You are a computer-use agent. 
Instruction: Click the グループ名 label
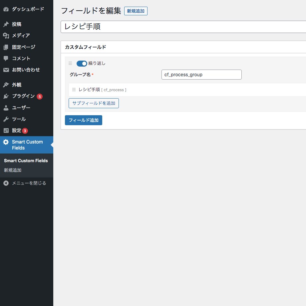pyautogui.click(x=80, y=75)
